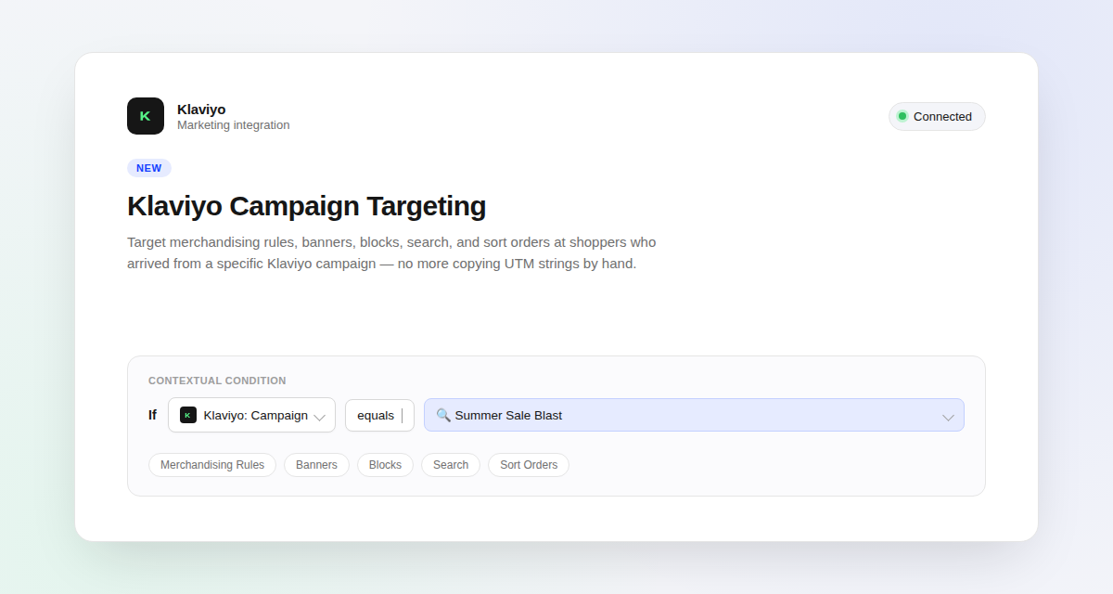The height and width of the screenshot is (594, 1113).
Task: Click the small Klaviyo icon in condition dropdown
Action: click(188, 415)
